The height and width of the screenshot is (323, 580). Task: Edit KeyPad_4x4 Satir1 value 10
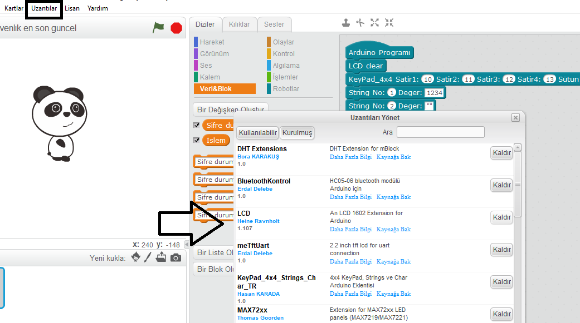427,79
